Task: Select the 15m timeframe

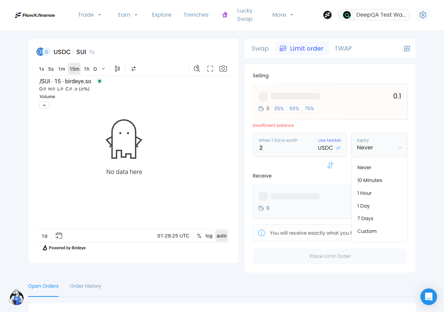Action: [x=74, y=69]
